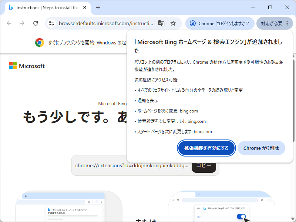Click 拡張機能を有効にする button
Screen dimensions: 296x222
click(206, 148)
